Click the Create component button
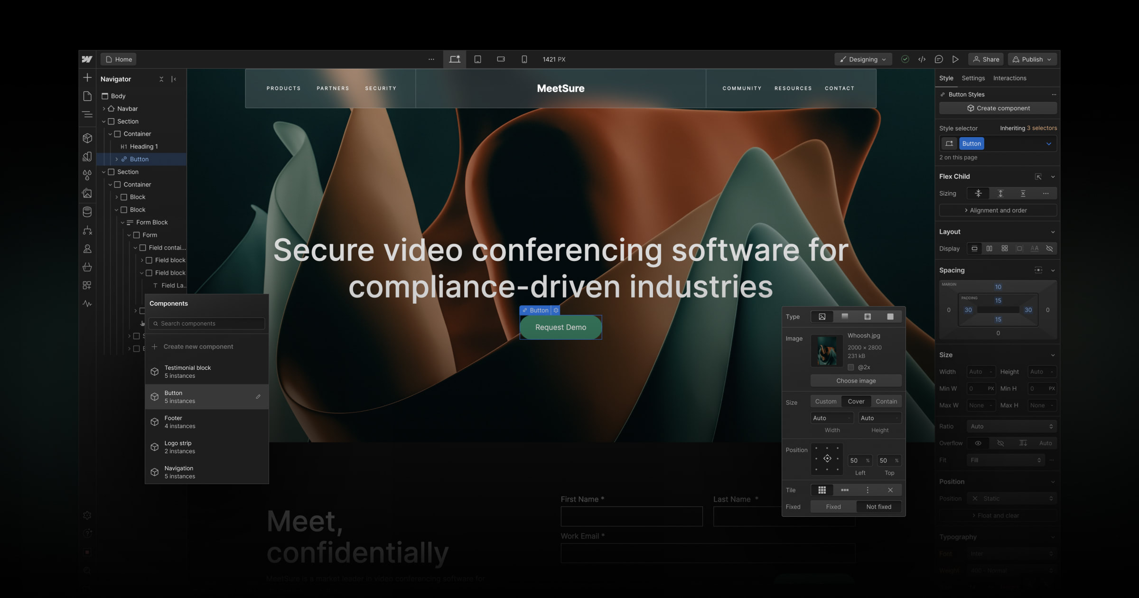 click(998, 108)
